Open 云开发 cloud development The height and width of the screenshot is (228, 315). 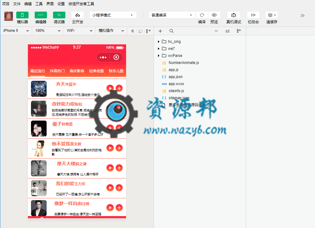[78, 15]
